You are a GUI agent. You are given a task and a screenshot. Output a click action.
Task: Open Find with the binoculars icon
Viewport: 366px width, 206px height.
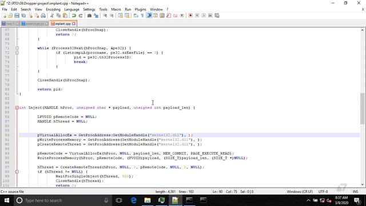coord(89,15)
